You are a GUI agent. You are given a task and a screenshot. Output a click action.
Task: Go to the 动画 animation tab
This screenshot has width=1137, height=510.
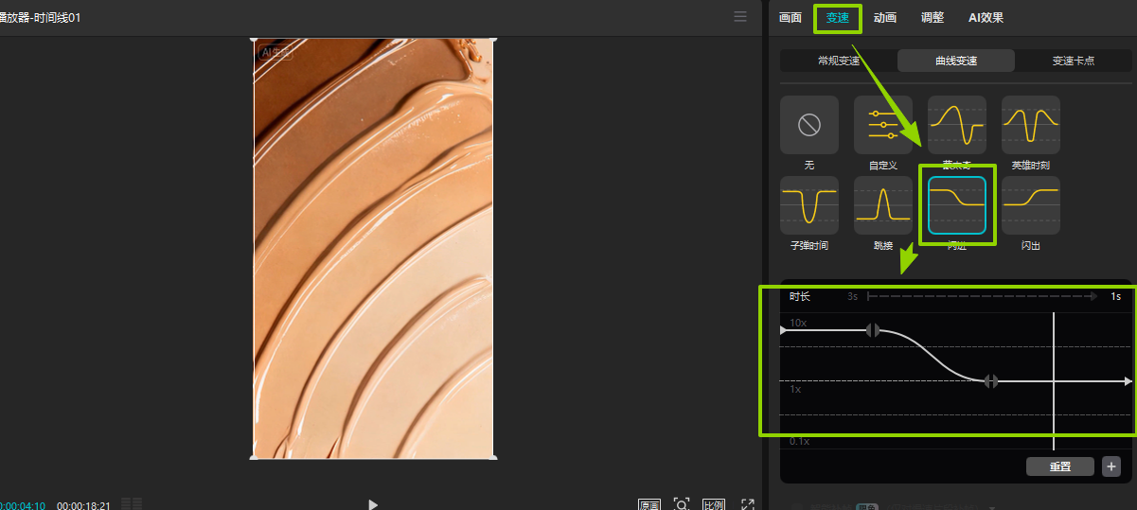(x=885, y=18)
